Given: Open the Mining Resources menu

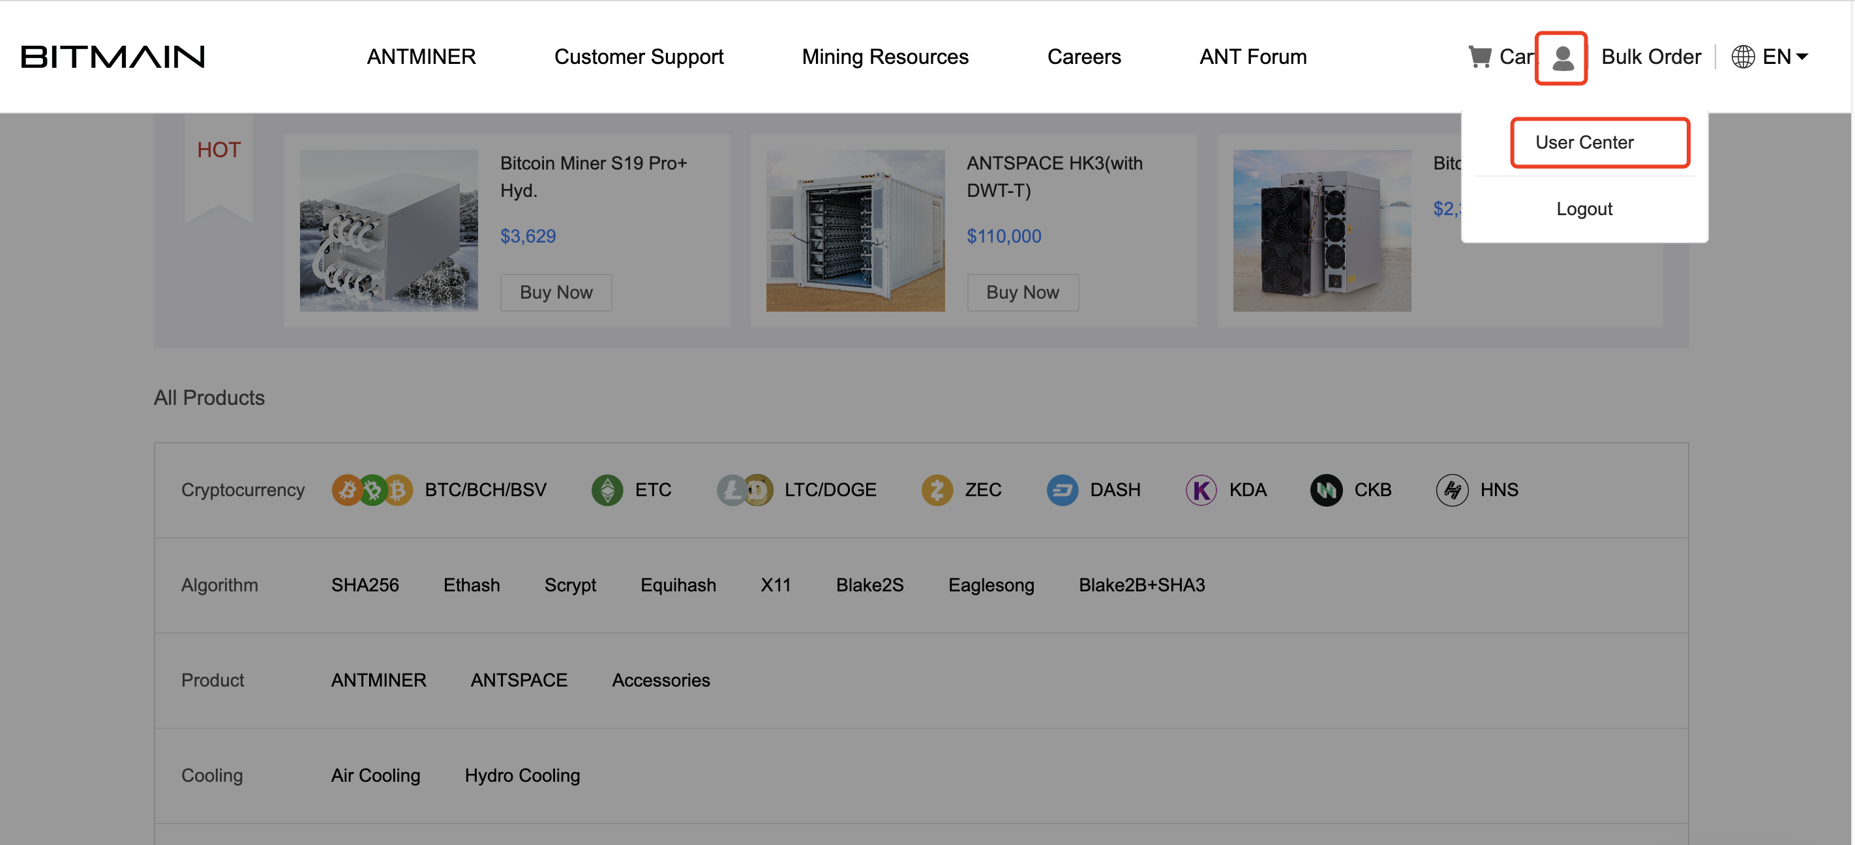Looking at the screenshot, I should click(x=885, y=57).
